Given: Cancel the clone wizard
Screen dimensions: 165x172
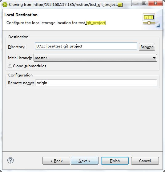Looking at the screenshot, I should click(145, 161).
